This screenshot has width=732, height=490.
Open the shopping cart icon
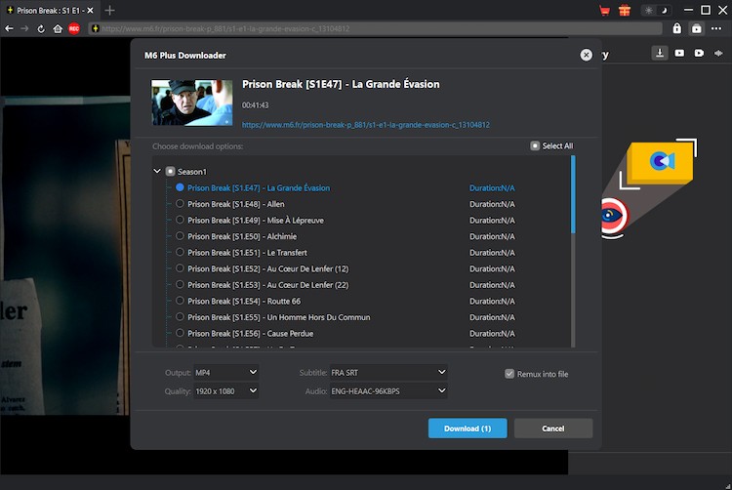click(x=605, y=10)
